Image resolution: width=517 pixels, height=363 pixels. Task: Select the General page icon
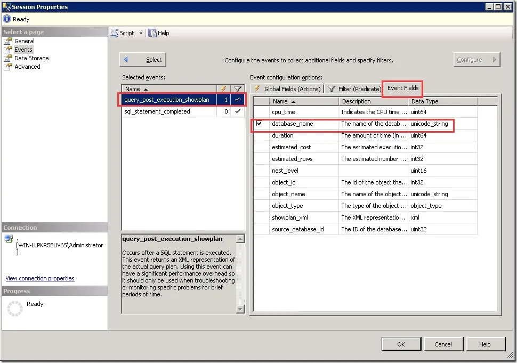coord(8,41)
